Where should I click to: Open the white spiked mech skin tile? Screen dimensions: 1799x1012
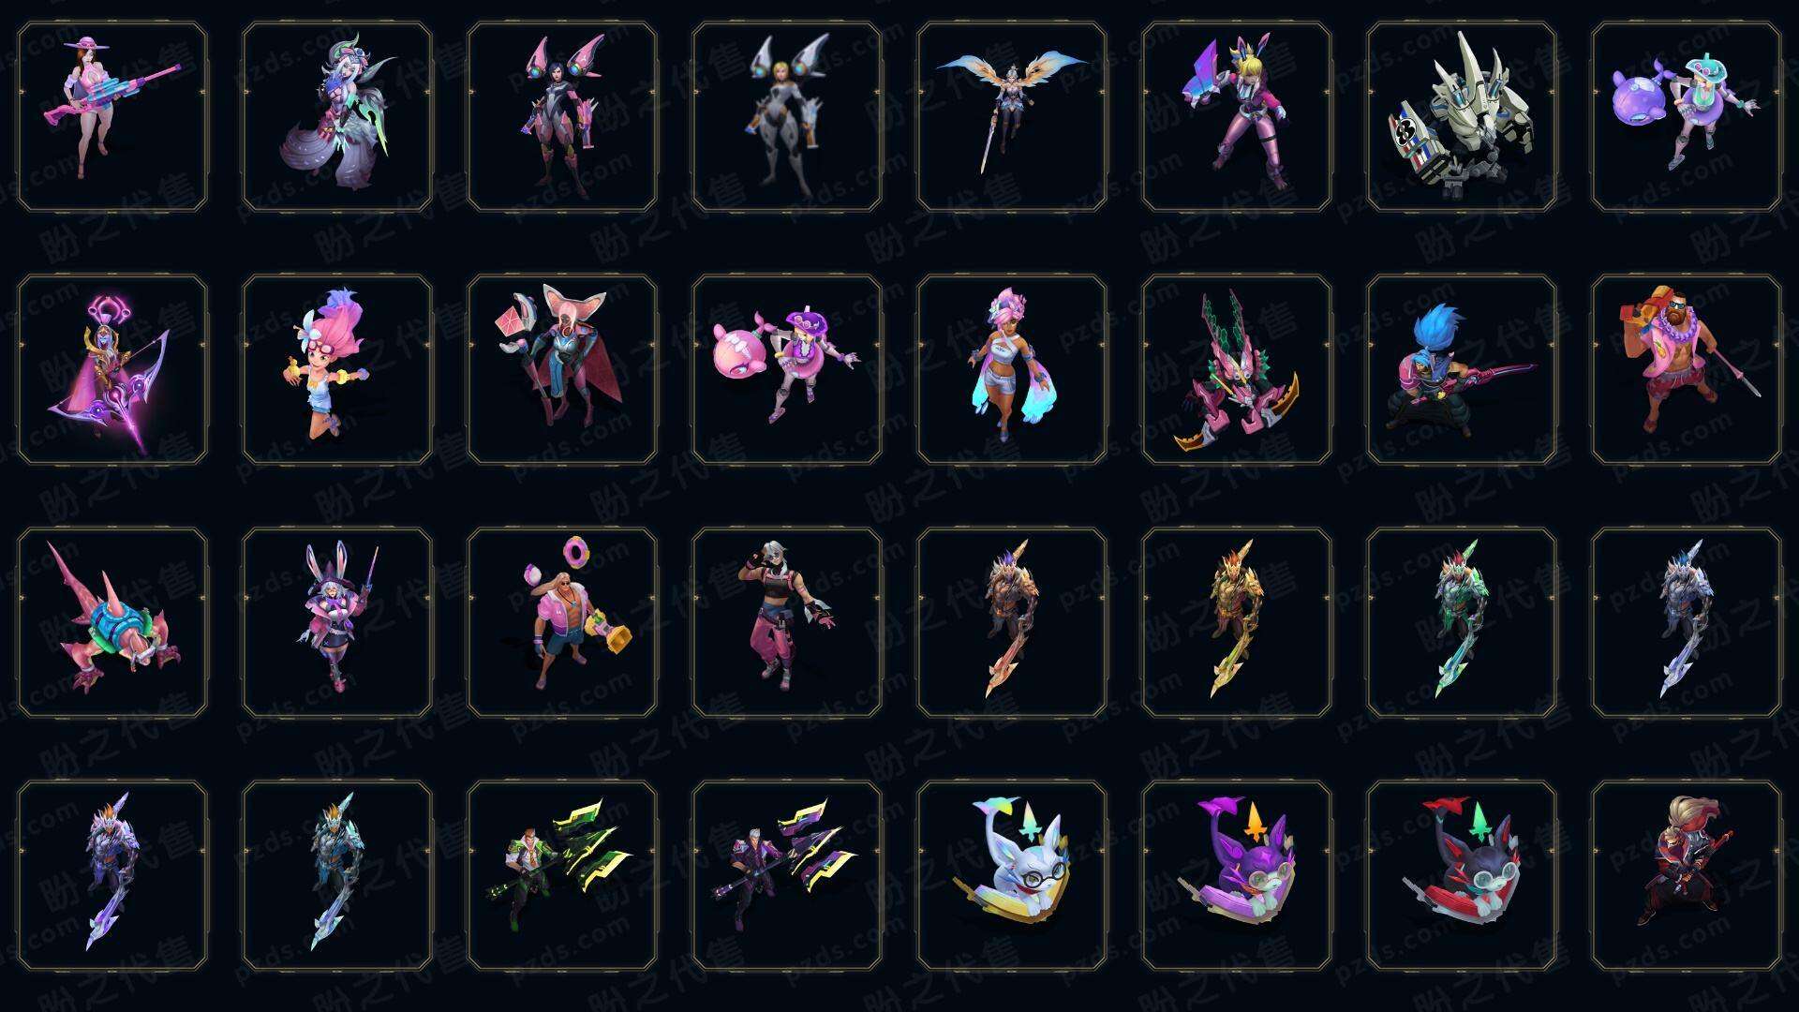point(1462,116)
